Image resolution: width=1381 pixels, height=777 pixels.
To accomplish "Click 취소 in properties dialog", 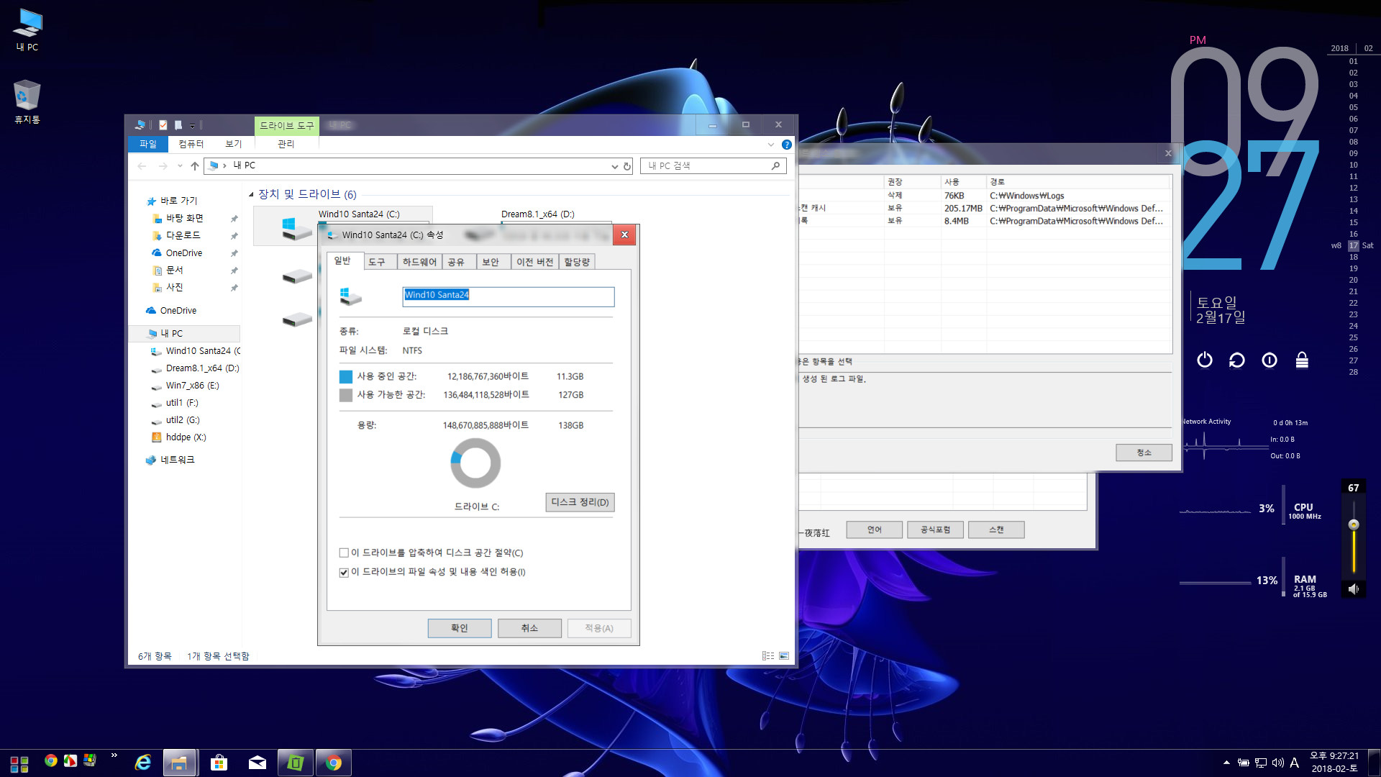I will (x=529, y=628).
